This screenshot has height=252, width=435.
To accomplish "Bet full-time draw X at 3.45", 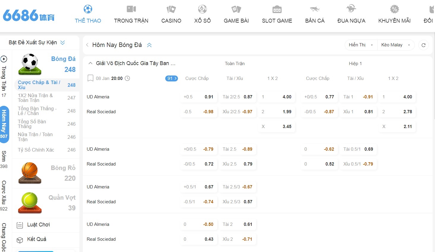I will [x=277, y=127].
